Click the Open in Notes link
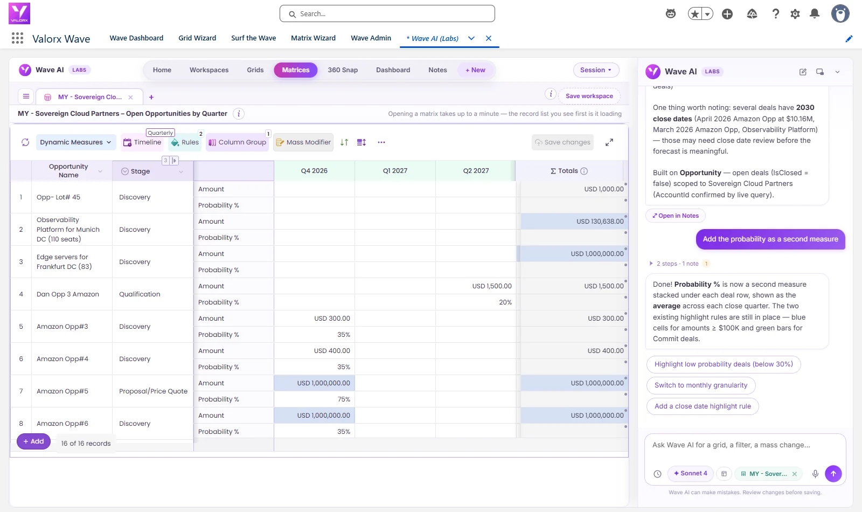862x512 pixels. coord(676,216)
